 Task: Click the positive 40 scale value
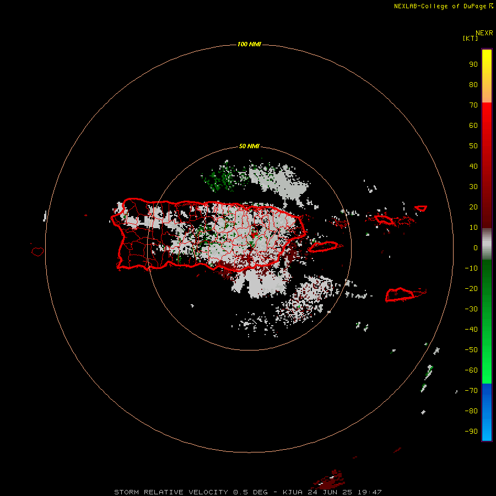pos(473,166)
